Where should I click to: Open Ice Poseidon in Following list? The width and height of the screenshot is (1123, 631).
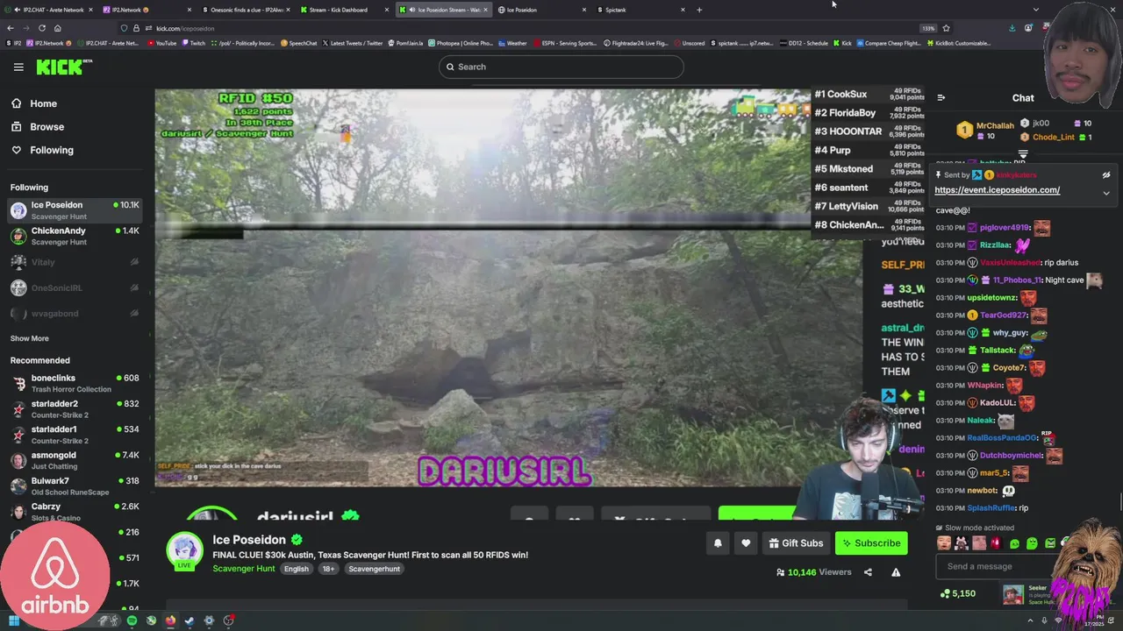pyautogui.click(x=74, y=210)
